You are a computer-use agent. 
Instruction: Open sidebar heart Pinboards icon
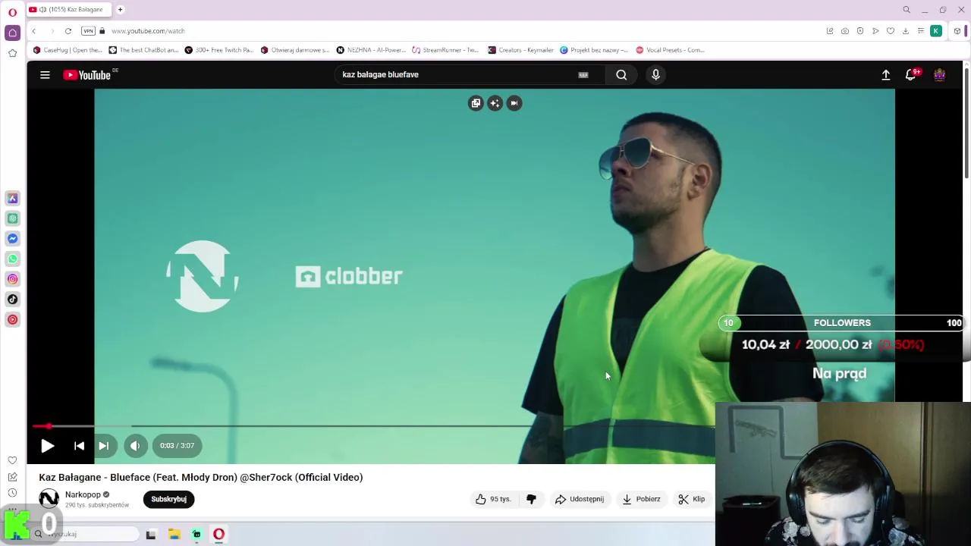12,460
